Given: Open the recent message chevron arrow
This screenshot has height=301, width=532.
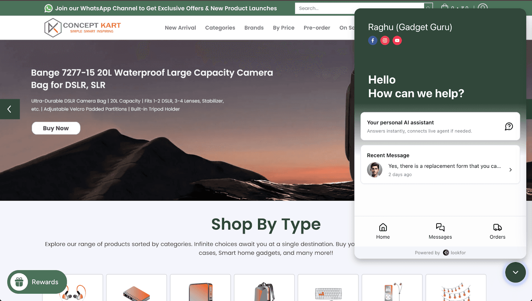Looking at the screenshot, I should 510,170.
